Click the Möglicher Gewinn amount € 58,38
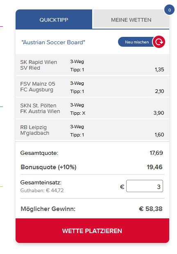This screenshot has height=254, width=177. click(151, 209)
